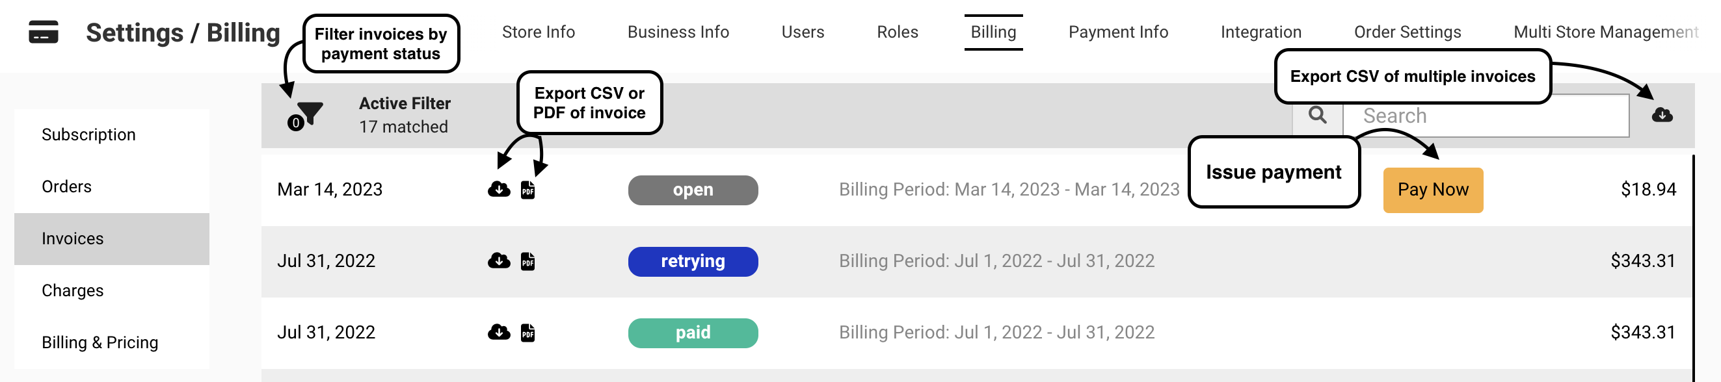Screen dimensions: 1721x382
Task: Open the invoice filter funnel icon
Action: click(x=309, y=115)
